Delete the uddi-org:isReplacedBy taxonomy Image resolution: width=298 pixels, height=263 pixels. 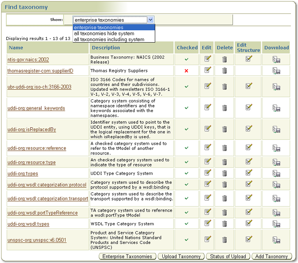coord(225,129)
